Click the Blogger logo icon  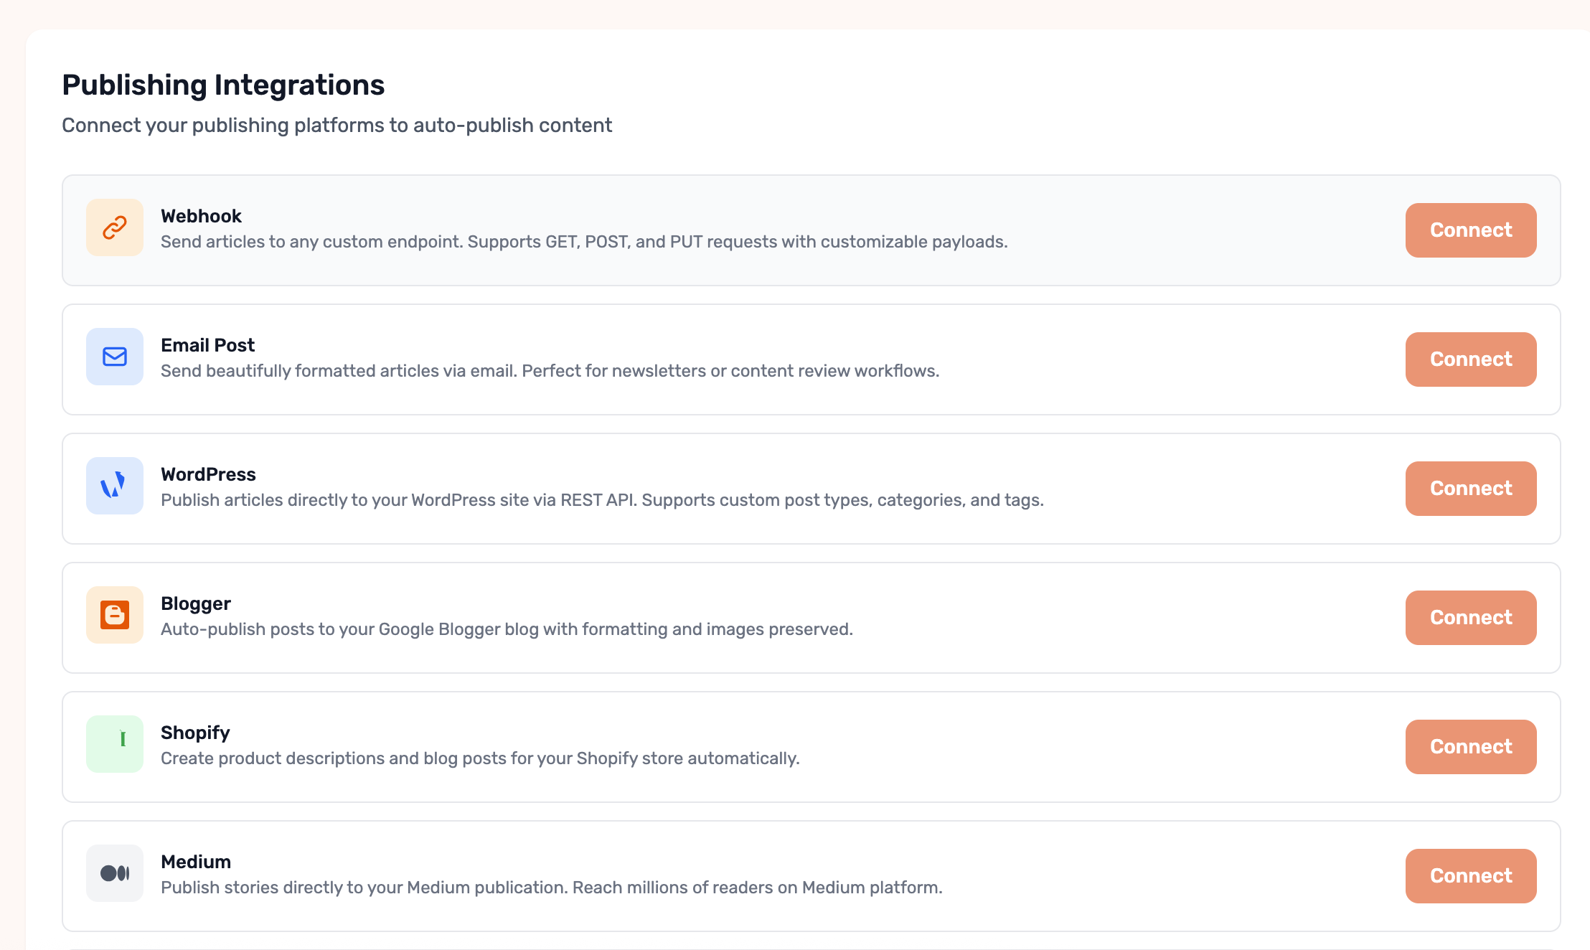point(115,615)
